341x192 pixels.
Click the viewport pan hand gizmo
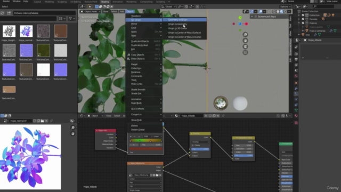click(245, 41)
